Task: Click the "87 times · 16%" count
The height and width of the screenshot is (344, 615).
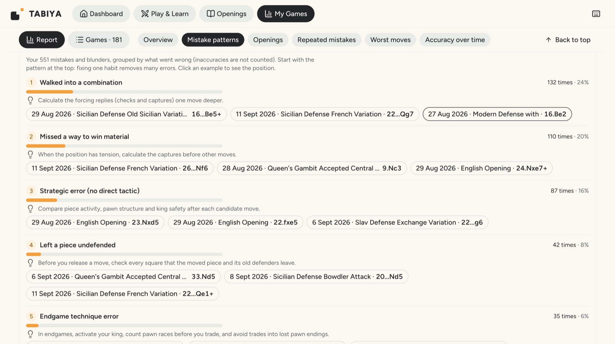Action: point(570,191)
